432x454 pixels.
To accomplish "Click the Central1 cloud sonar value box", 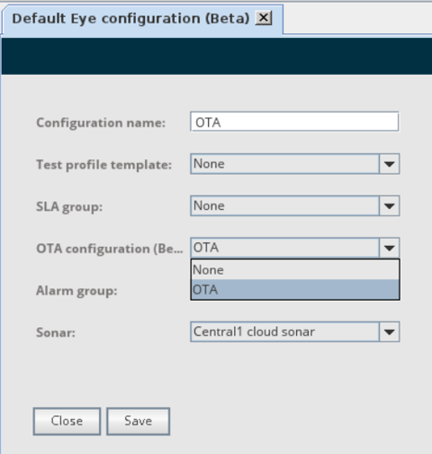I will coord(284,332).
